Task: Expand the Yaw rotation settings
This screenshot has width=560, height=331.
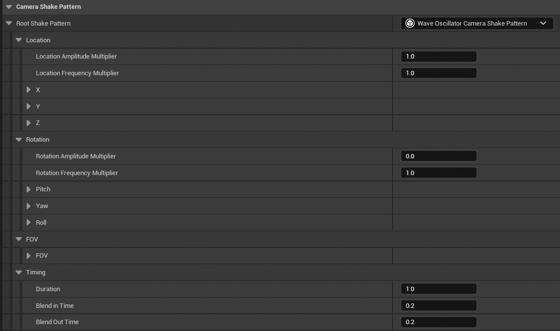Action: click(29, 206)
